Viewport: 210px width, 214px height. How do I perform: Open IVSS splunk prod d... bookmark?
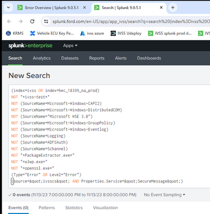pos(170,33)
